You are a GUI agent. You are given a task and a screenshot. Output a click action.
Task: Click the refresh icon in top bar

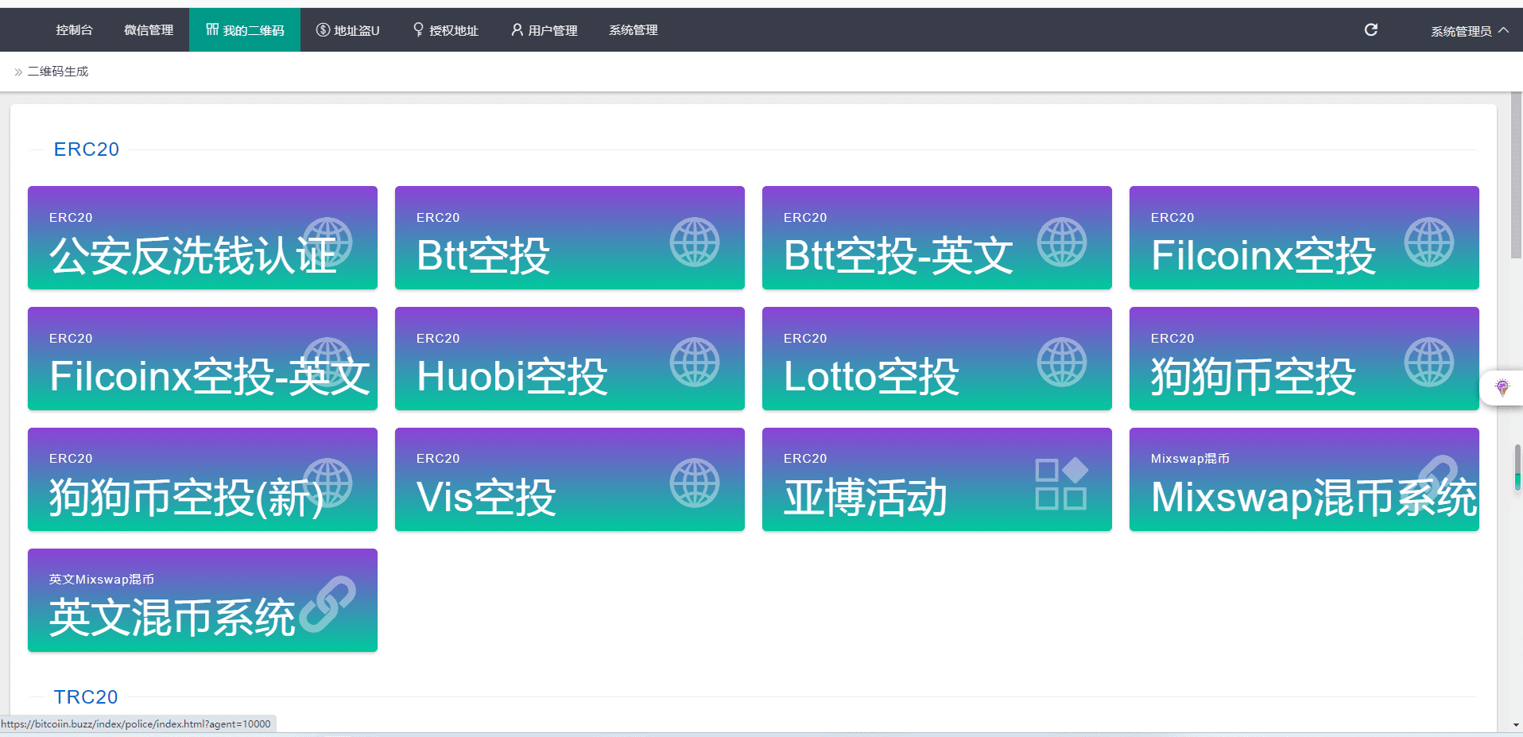1370,30
